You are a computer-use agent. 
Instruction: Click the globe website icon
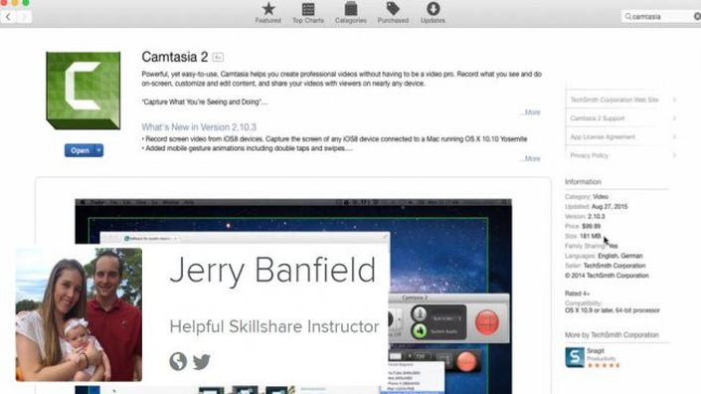tap(178, 361)
